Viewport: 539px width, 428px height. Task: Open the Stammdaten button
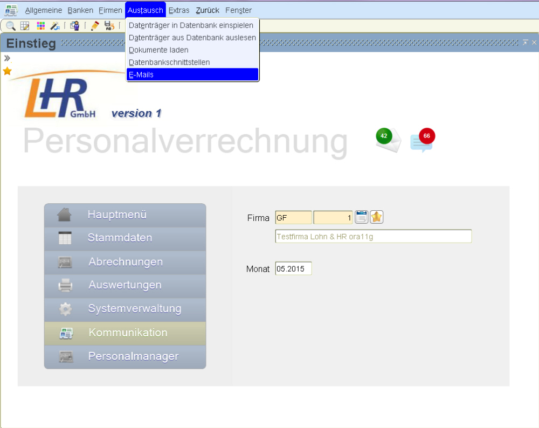pos(125,239)
